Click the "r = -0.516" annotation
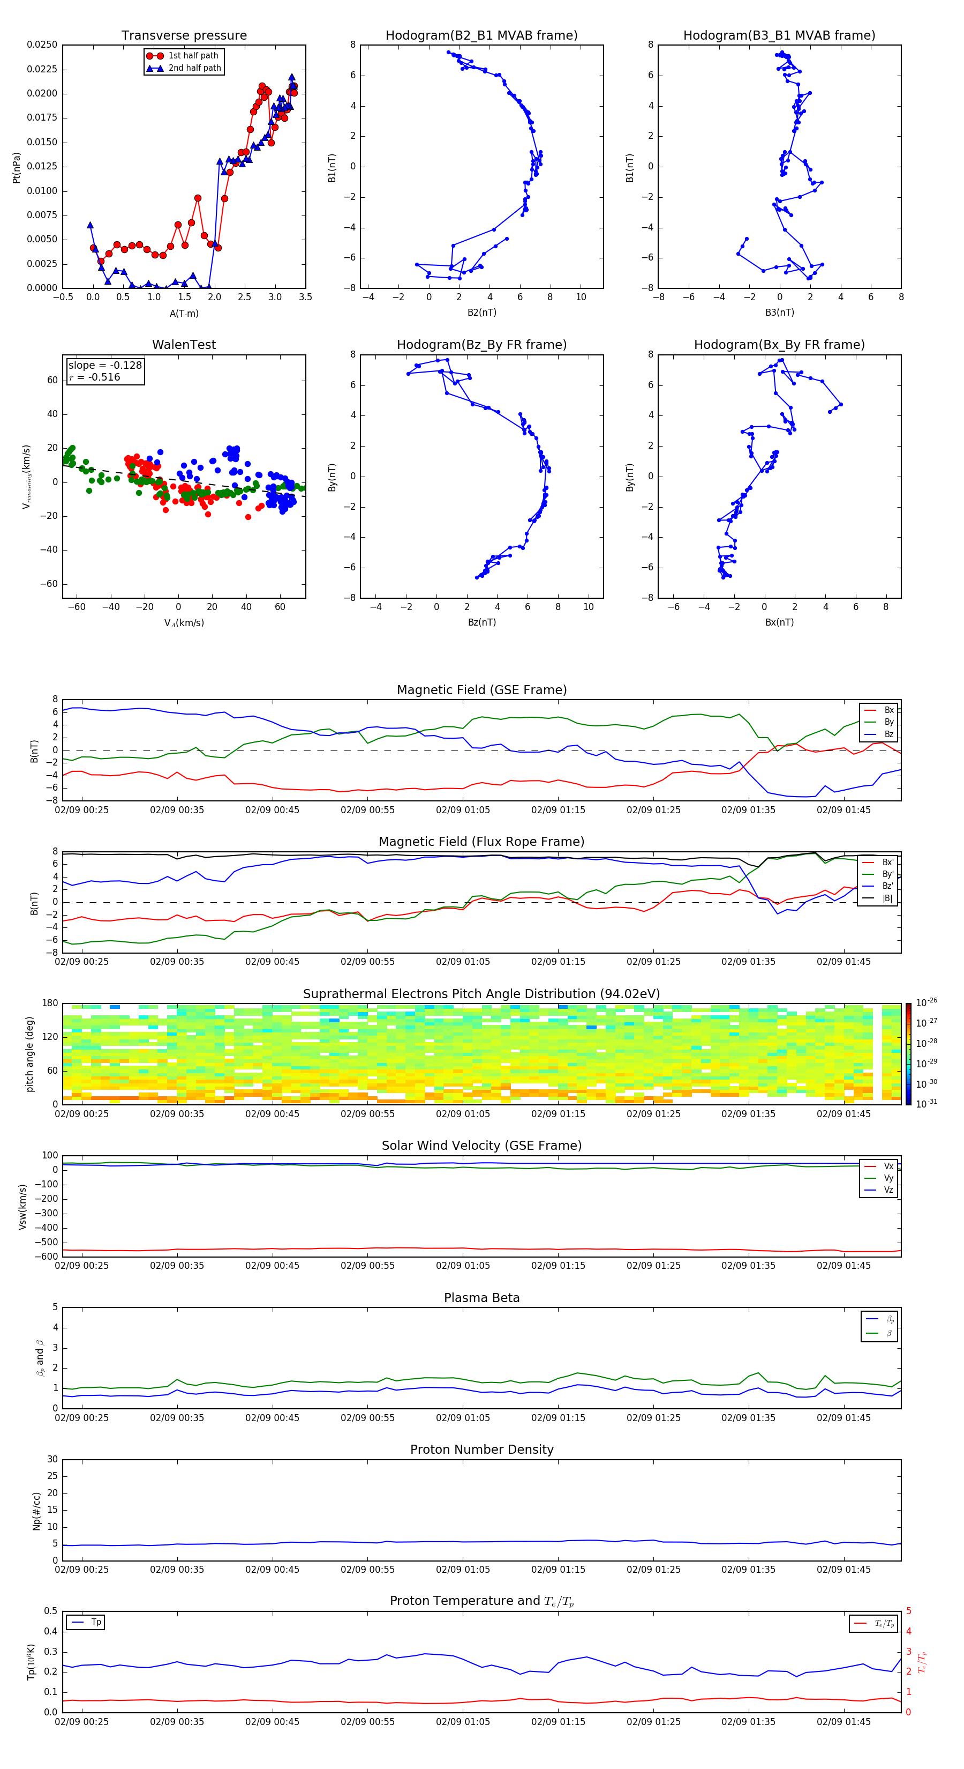This screenshot has width=964, height=1769. click(95, 377)
